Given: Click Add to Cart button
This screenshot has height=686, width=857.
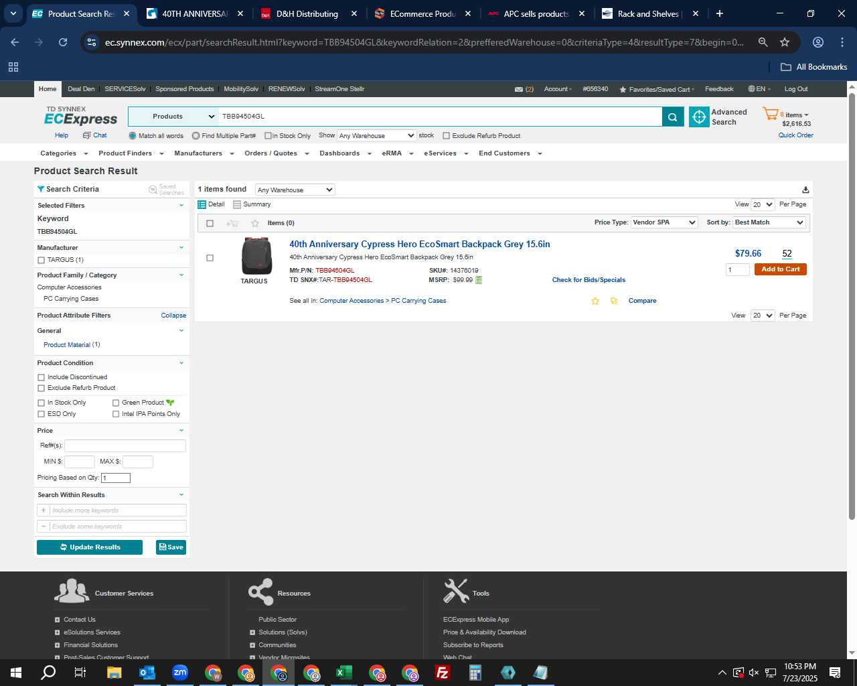Looking at the screenshot, I should pyautogui.click(x=780, y=269).
